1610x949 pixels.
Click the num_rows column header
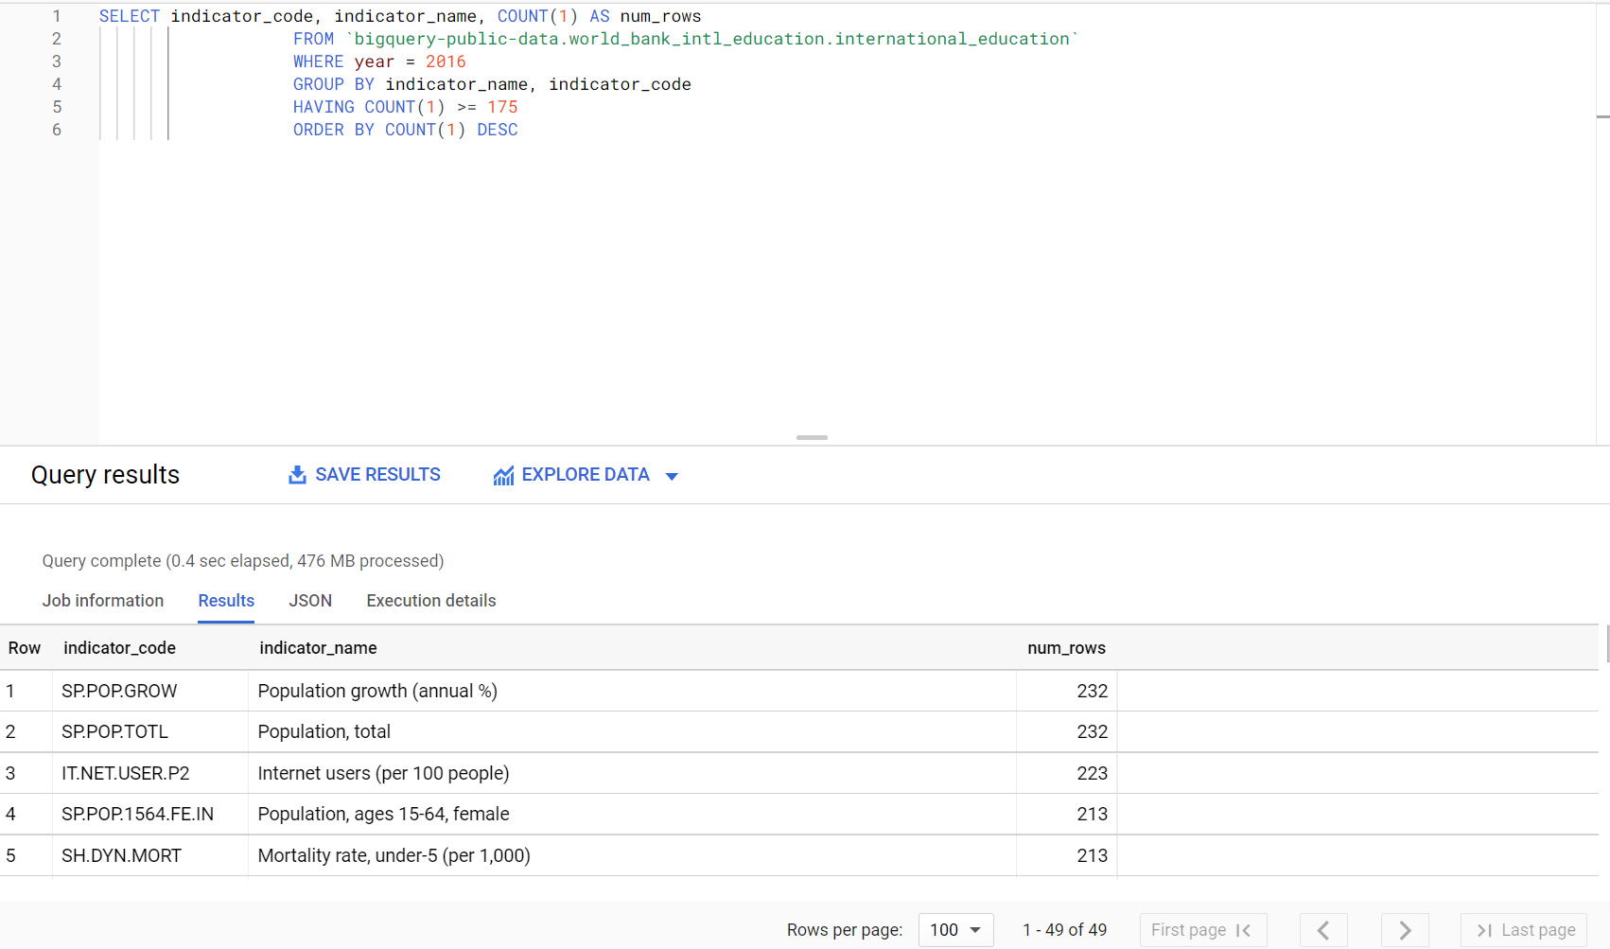[x=1066, y=648]
